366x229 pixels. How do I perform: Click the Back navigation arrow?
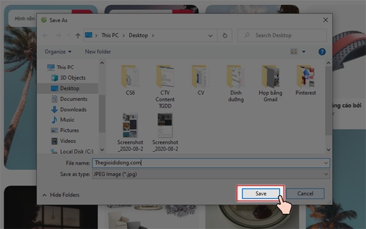point(45,36)
